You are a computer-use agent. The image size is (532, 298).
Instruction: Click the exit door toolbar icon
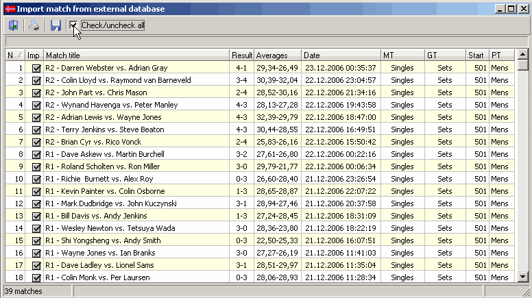[13, 26]
